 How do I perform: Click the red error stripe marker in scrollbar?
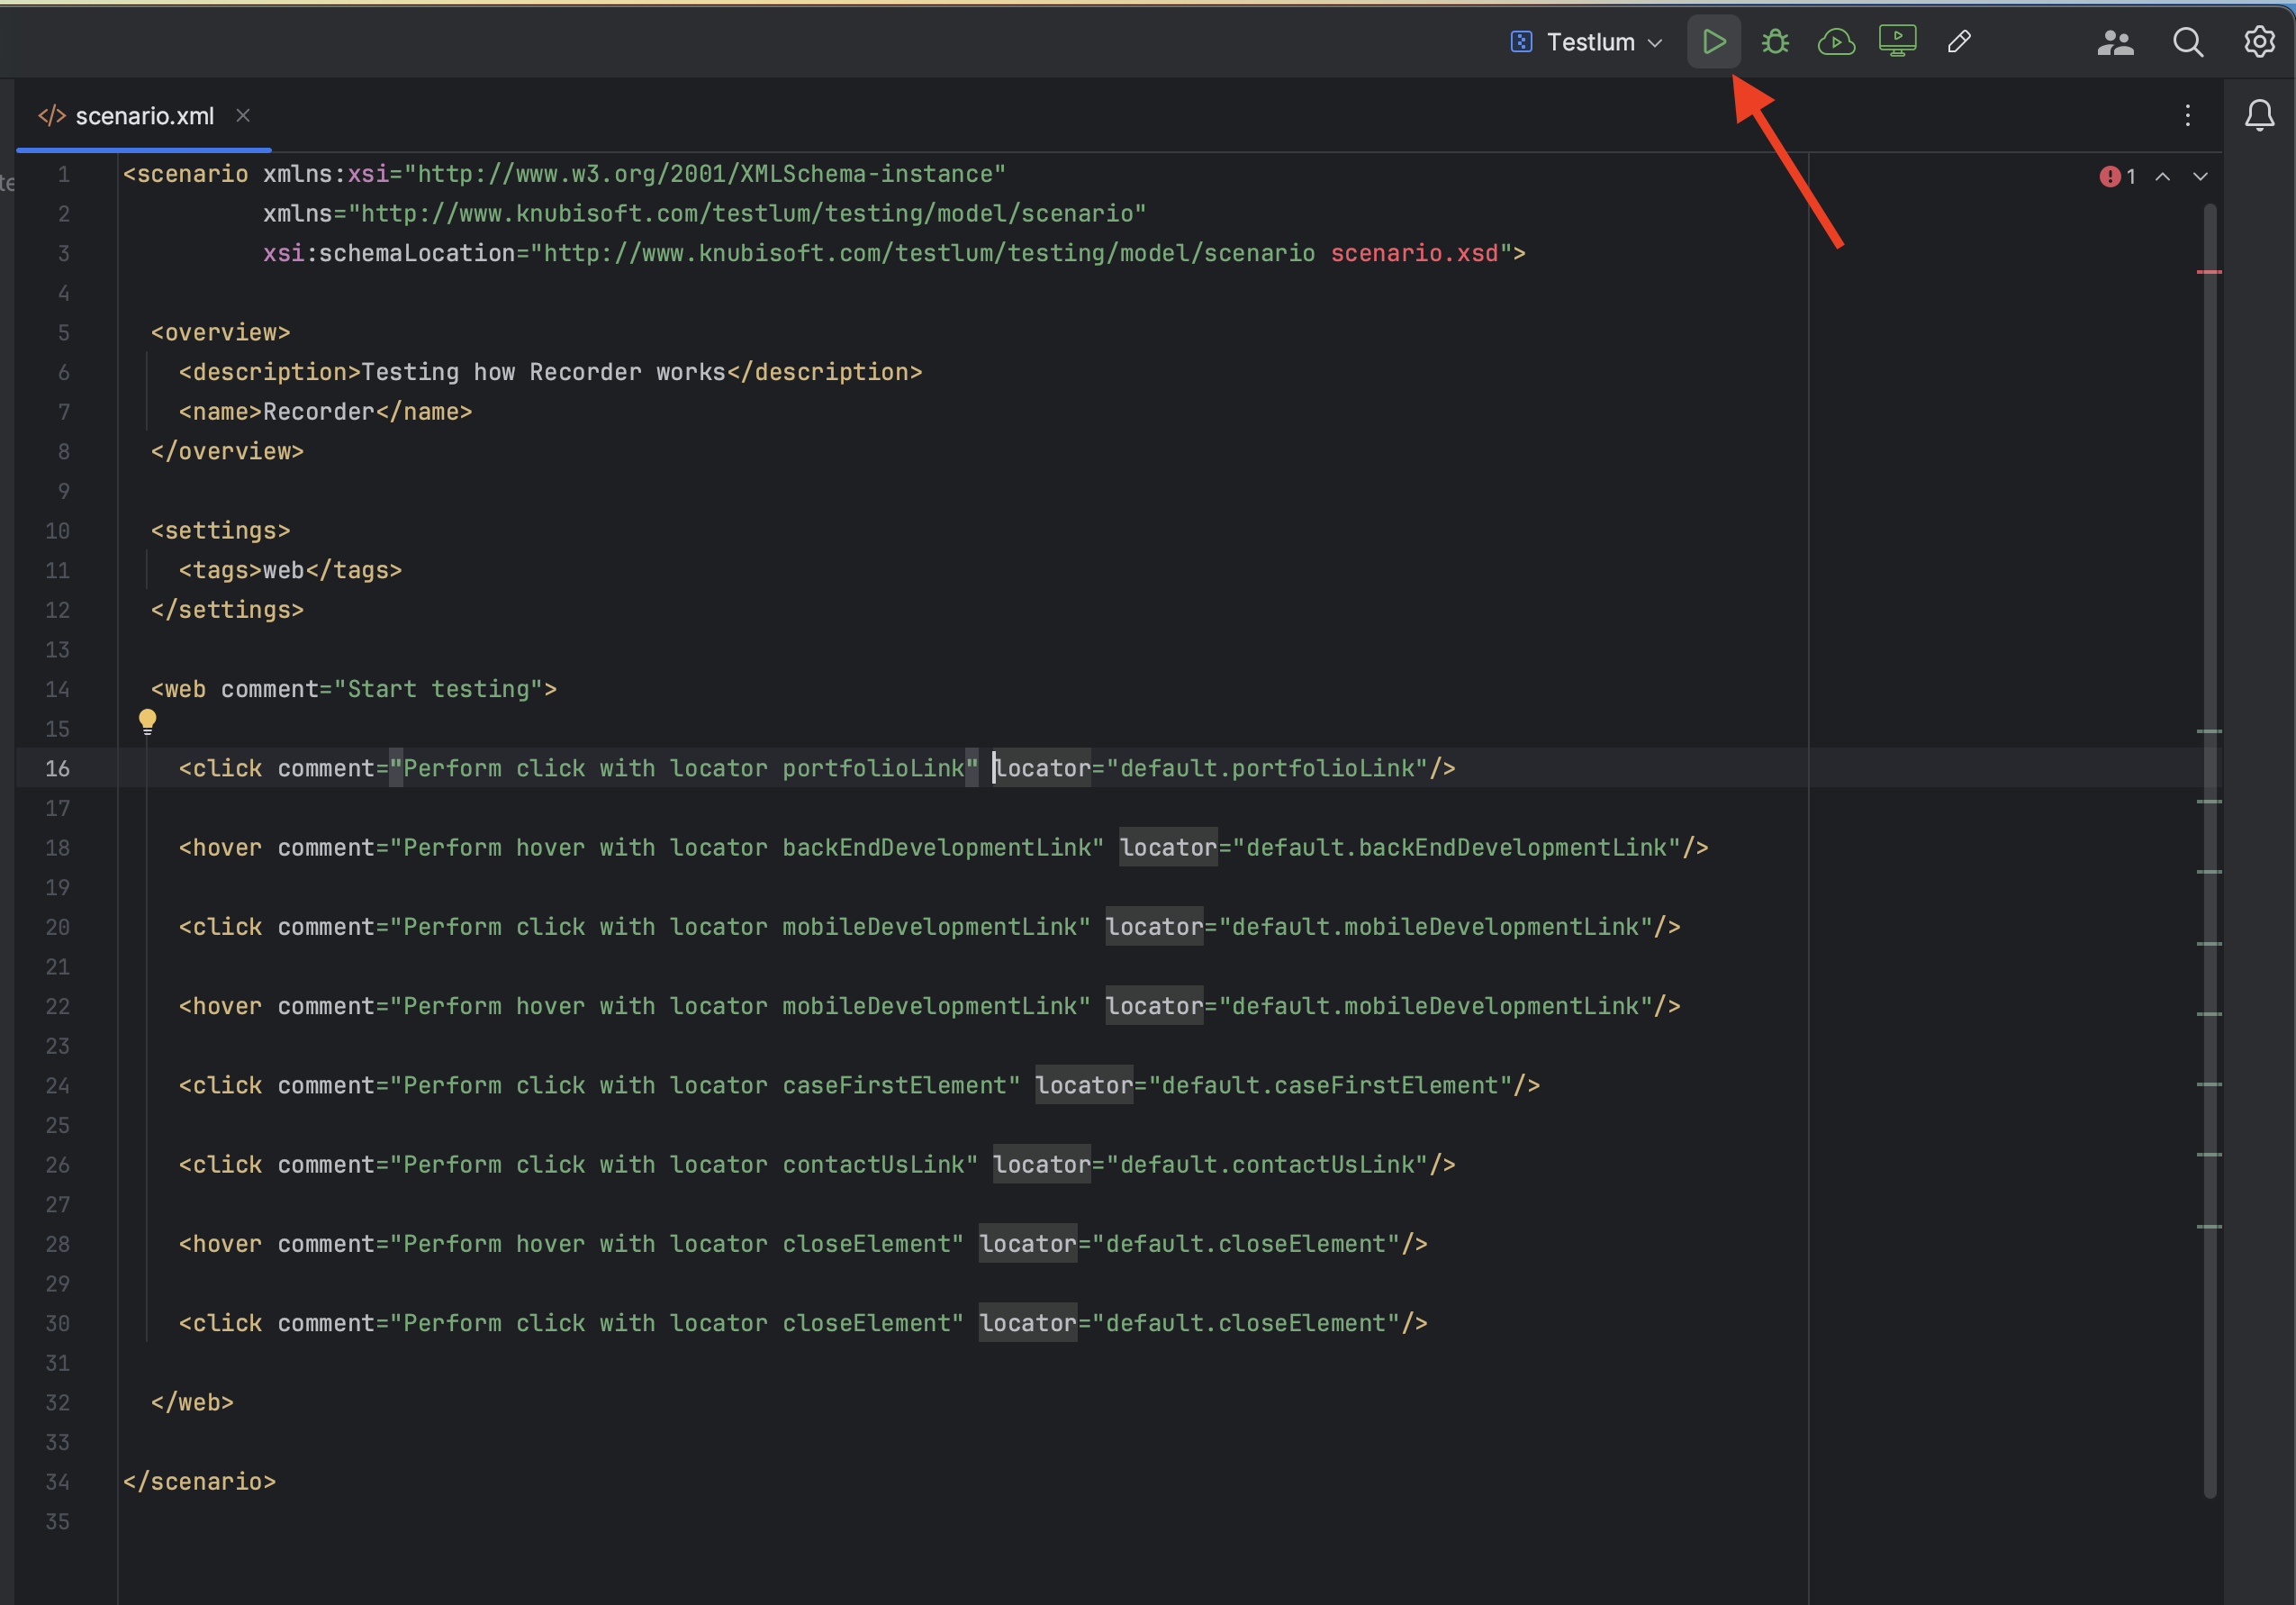click(x=2209, y=272)
